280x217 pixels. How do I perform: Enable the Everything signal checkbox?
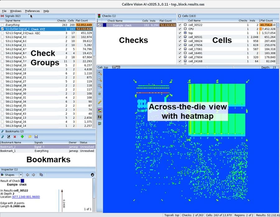pos(2,25)
